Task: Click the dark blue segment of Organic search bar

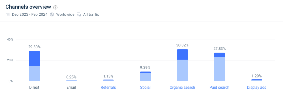Action: coord(182,54)
